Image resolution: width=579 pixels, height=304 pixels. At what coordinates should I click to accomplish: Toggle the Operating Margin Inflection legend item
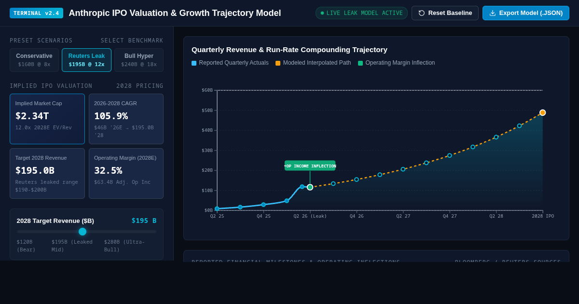pos(396,63)
